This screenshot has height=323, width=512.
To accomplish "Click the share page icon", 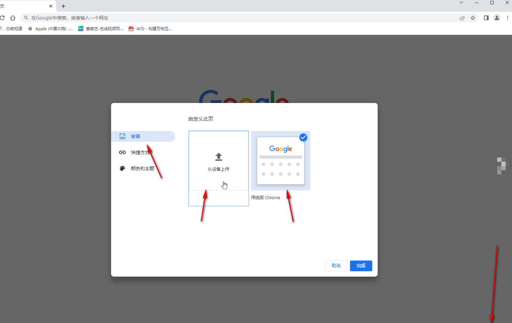I will tap(462, 18).
